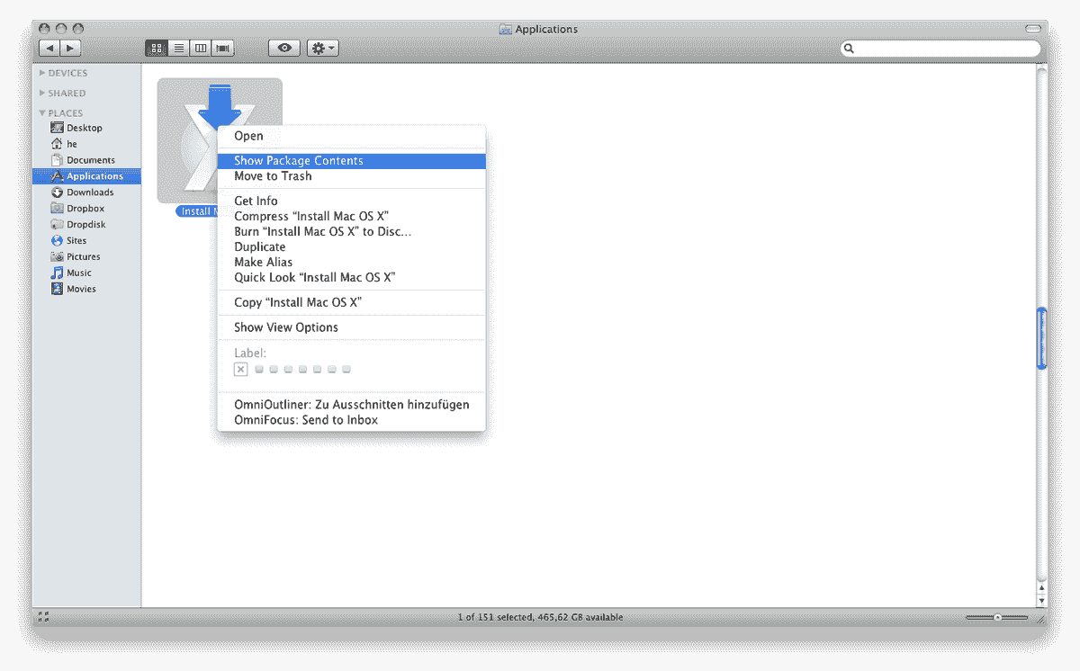Clear the label using the X swatch
Image resolution: width=1080 pixels, height=671 pixels.
coord(240,369)
